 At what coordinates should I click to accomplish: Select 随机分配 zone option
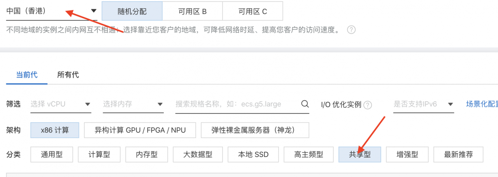coord(132,11)
